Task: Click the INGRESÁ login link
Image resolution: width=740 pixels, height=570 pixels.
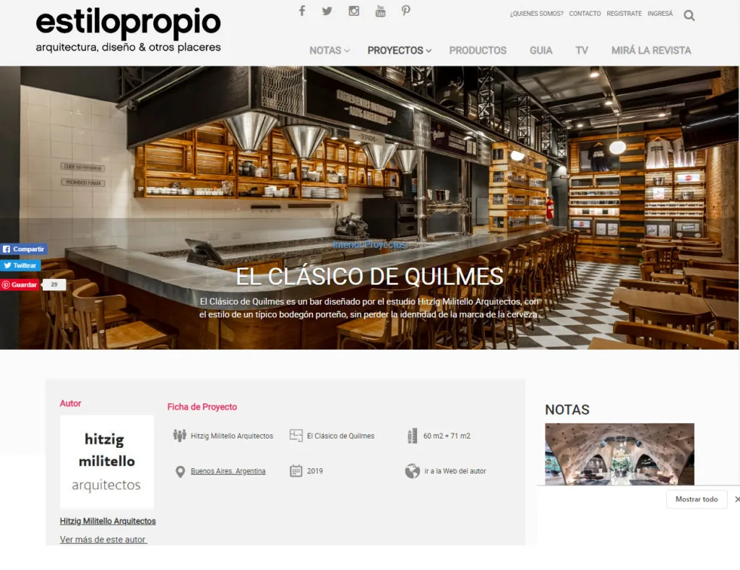Action: click(660, 14)
